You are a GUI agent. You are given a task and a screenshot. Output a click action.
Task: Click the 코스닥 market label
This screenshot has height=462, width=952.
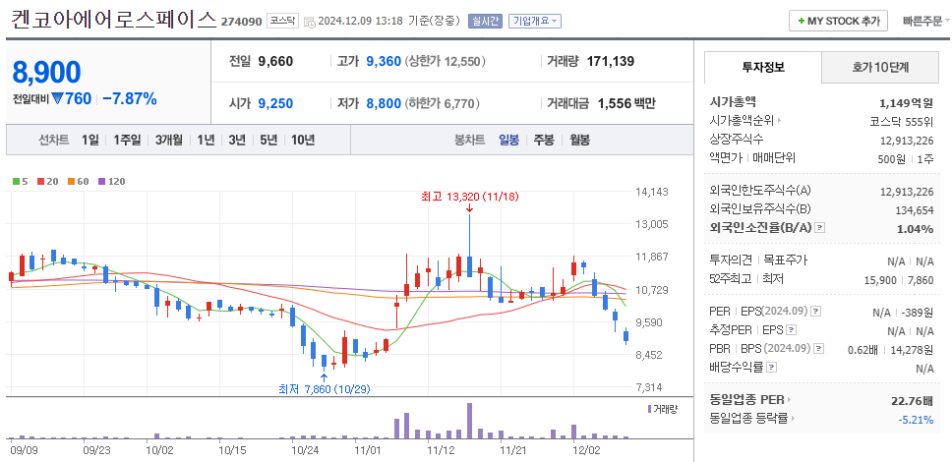281,21
